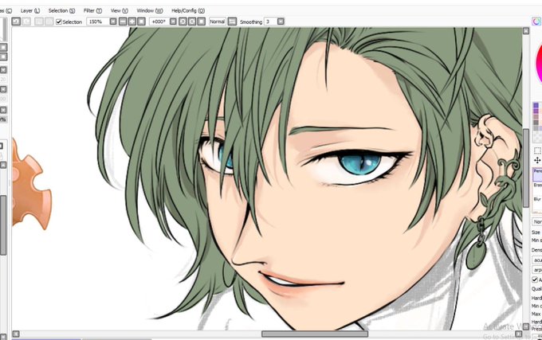
Task: Toggle the checkbox below the brush texture dropdowns
Action: 535,279
